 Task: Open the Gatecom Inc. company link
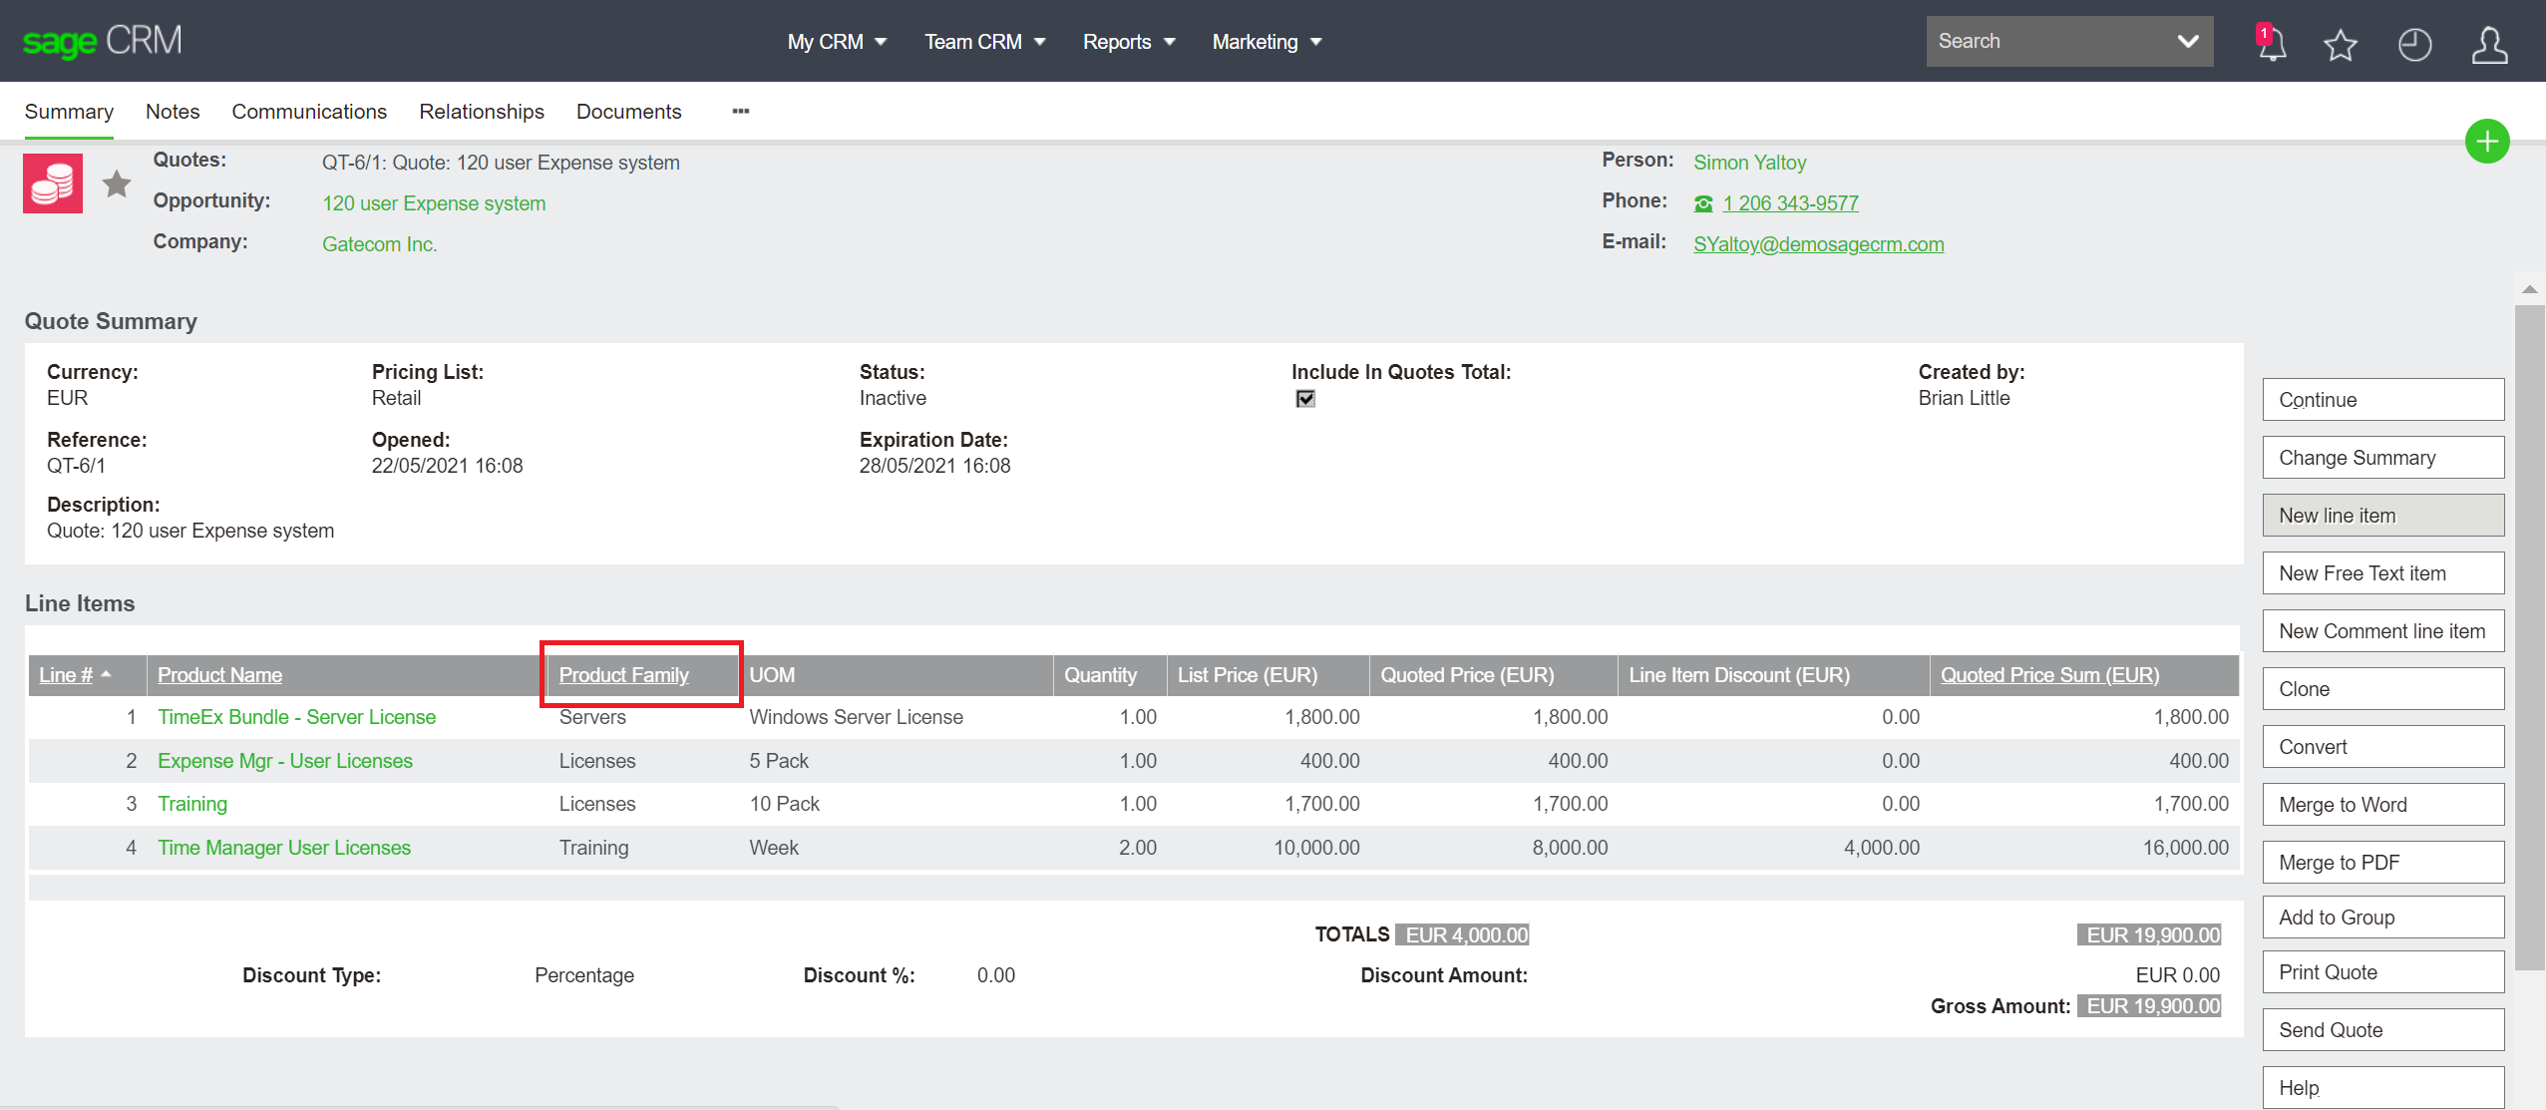click(379, 244)
